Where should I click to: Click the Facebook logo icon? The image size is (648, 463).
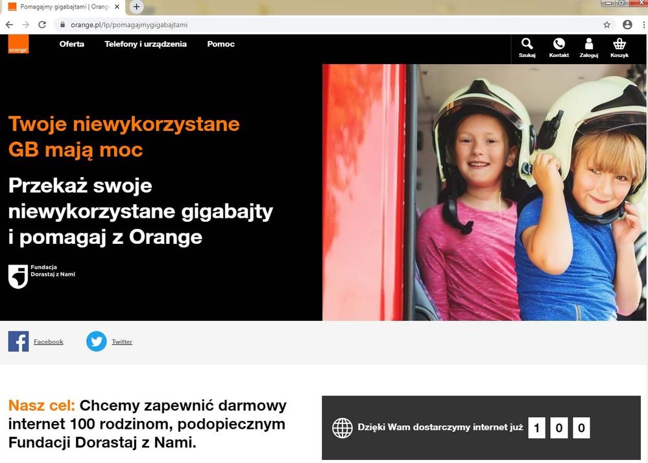coord(18,341)
